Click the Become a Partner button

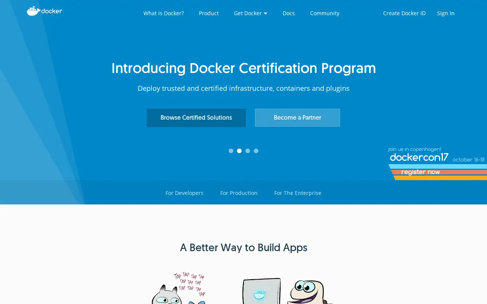(x=298, y=118)
